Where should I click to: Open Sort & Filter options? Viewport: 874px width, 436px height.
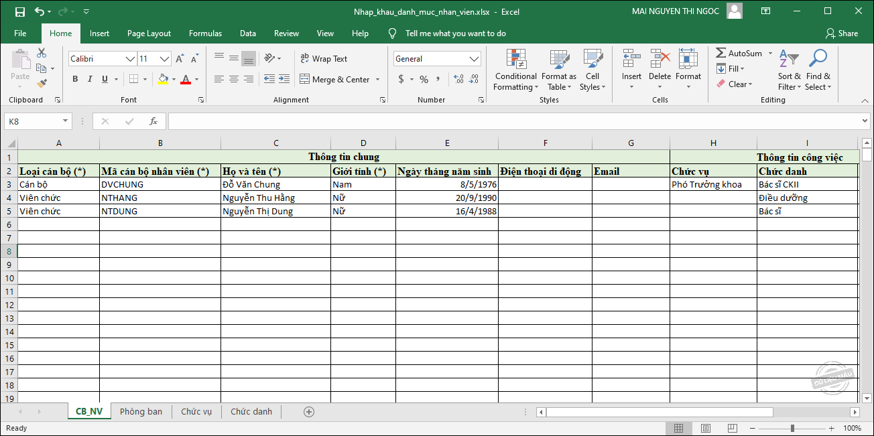click(x=789, y=70)
